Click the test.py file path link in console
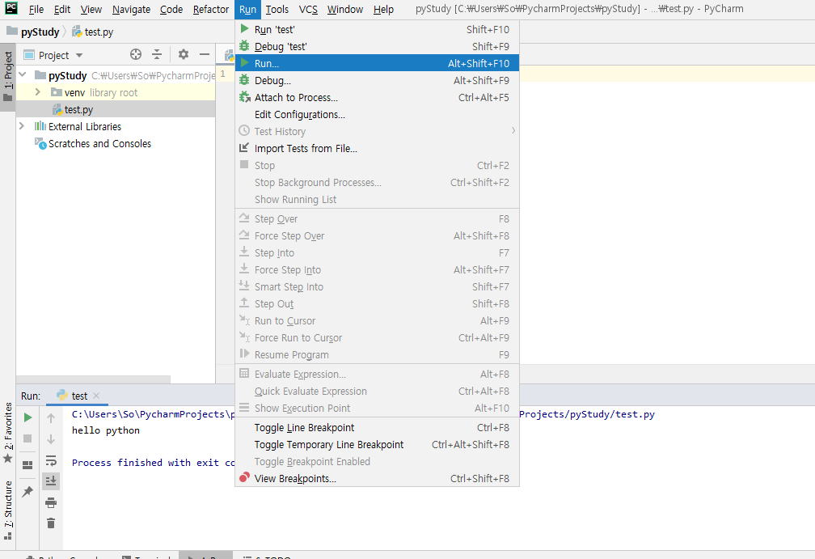 click(x=587, y=414)
